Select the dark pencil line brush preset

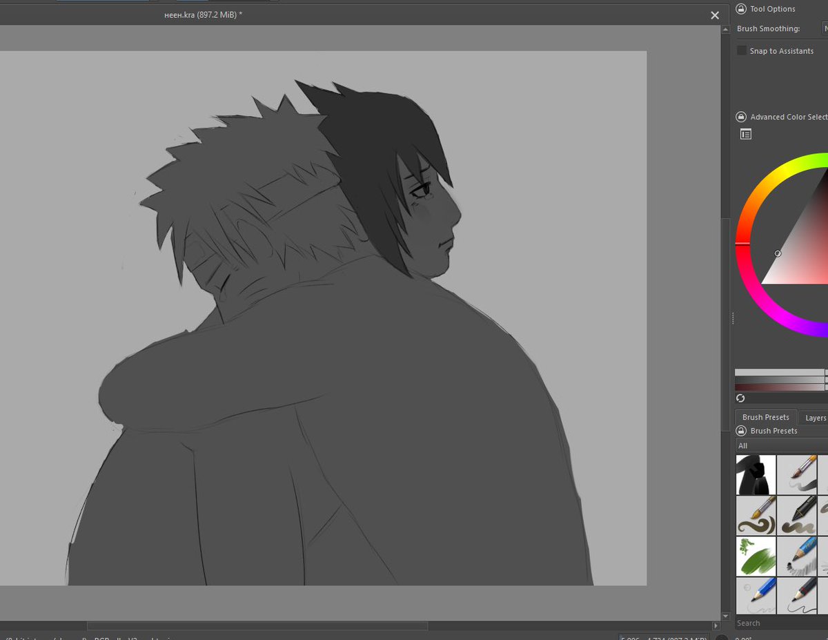click(x=797, y=596)
